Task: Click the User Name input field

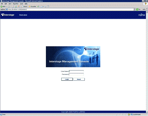Action: point(76,71)
